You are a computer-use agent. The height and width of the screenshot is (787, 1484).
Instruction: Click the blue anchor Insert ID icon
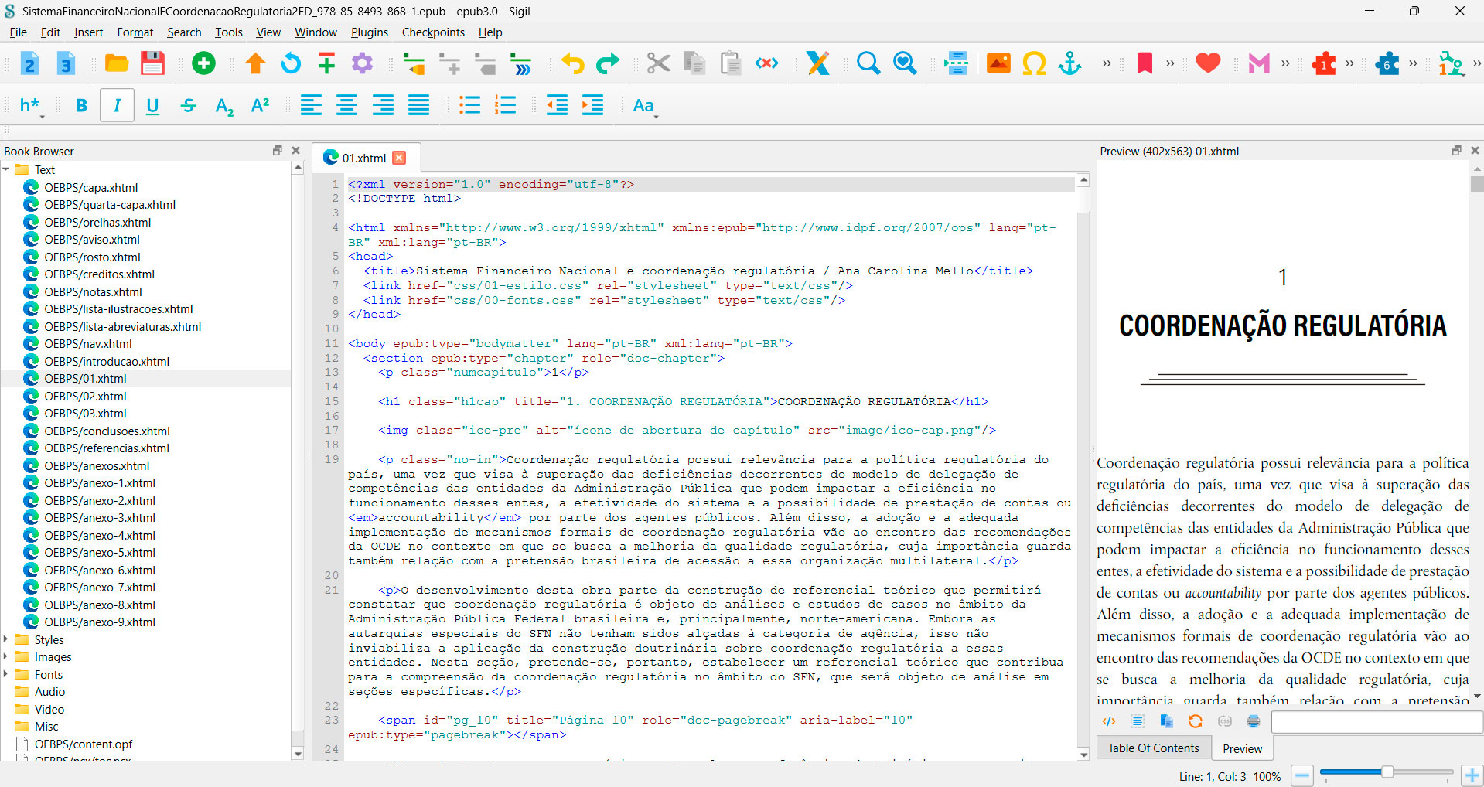1070,63
